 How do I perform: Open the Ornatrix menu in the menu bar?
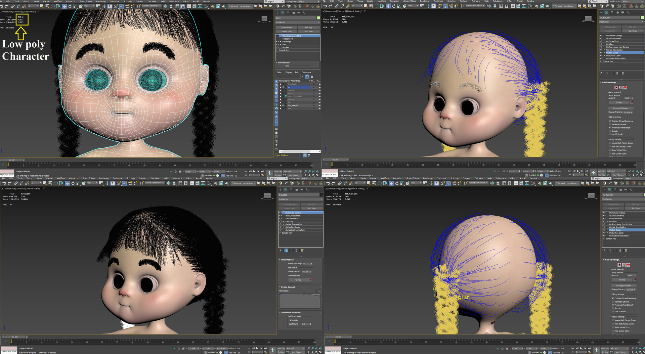(207, 1)
